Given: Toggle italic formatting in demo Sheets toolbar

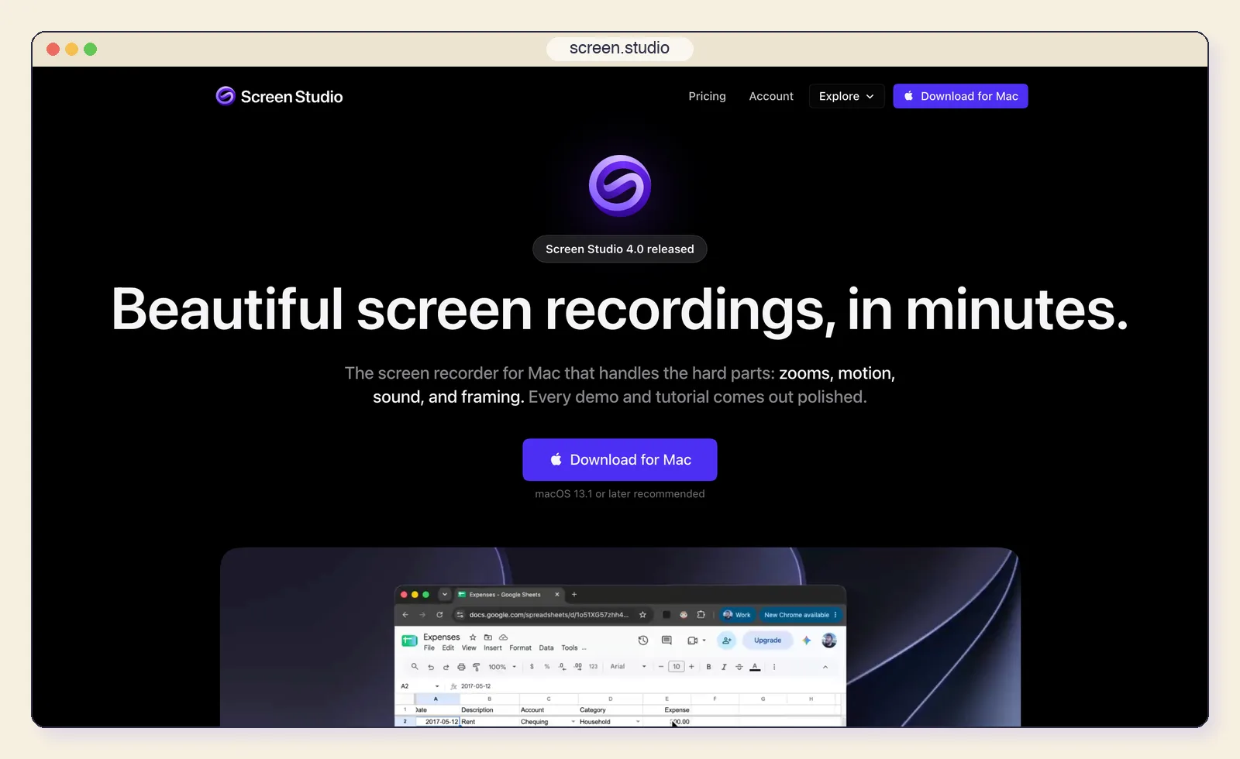Looking at the screenshot, I should pyautogui.click(x=724, y=667).
